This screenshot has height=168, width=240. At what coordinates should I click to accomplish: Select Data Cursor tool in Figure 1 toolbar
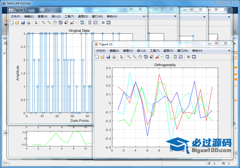tap(66, 23)
